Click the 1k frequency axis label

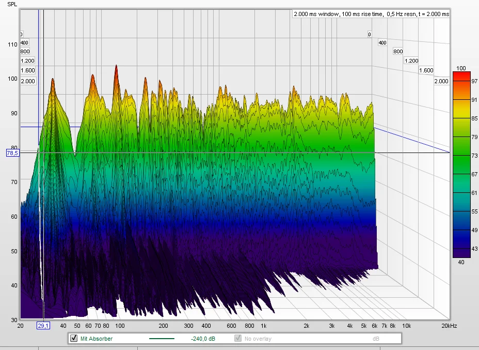(x=263, y=326)
